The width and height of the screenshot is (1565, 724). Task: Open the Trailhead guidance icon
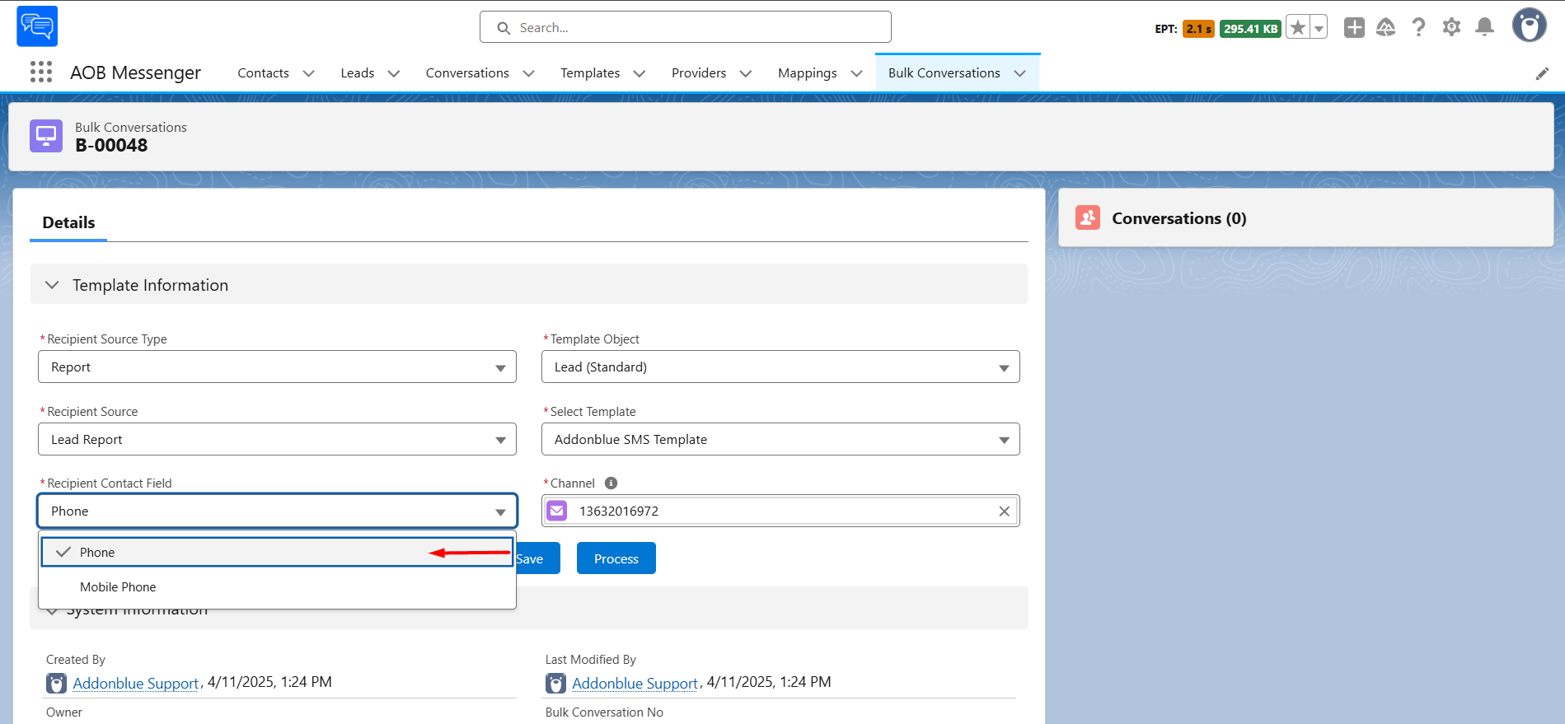coord(1386,27)
